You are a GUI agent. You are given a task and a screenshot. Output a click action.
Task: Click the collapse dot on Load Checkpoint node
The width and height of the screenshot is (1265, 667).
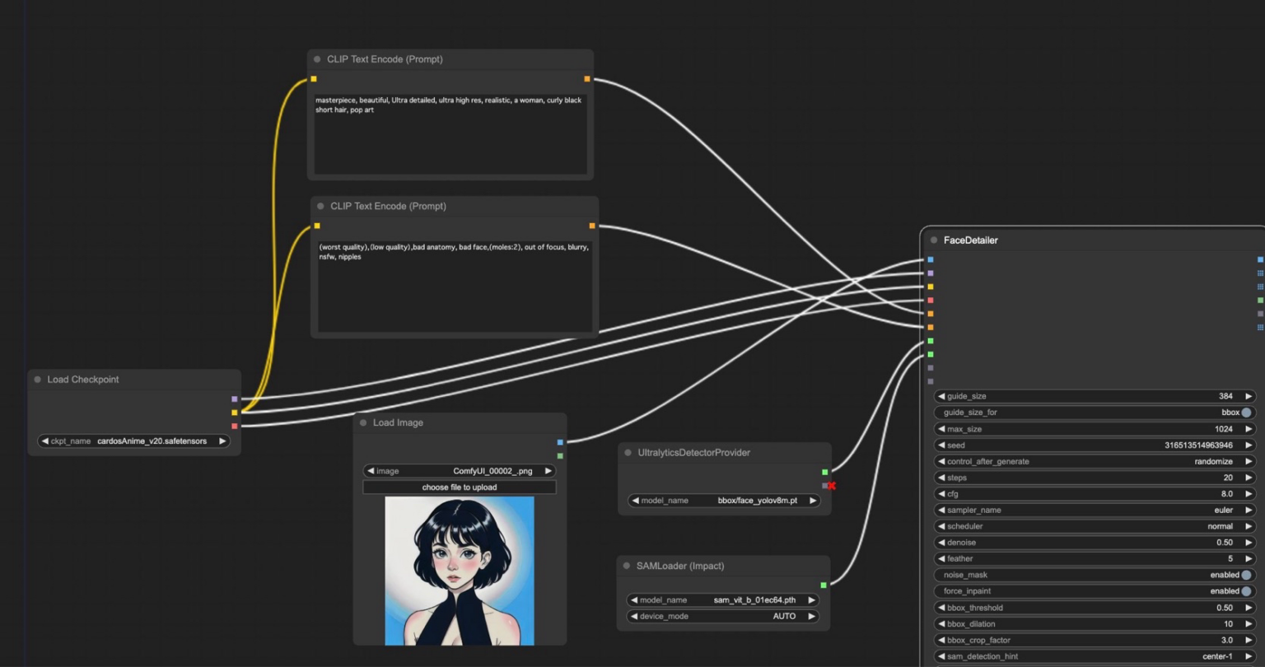tap(38, 380)
